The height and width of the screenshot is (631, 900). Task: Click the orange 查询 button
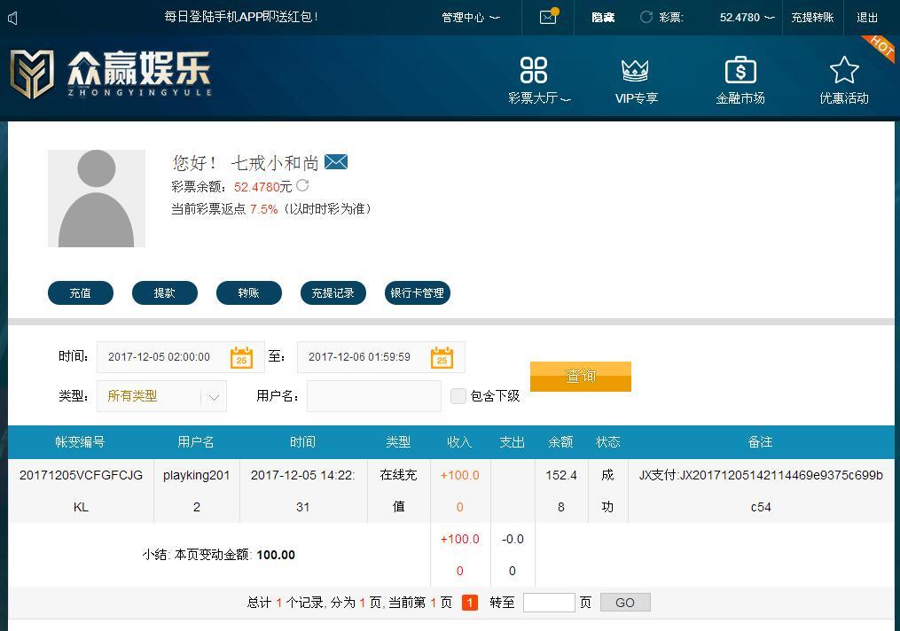click(x=580, y=377)
